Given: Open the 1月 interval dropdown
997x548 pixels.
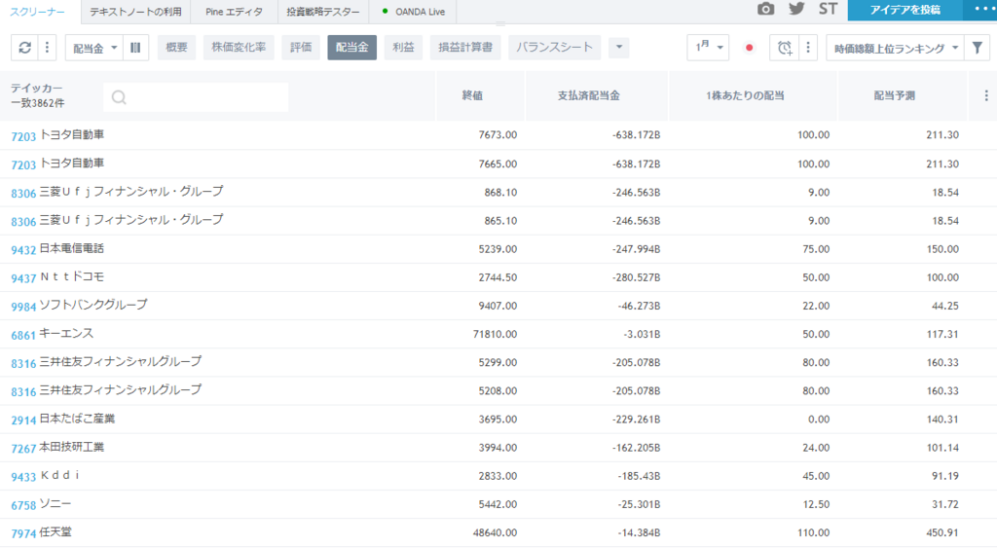Looking at the screenshot, I should (x=709, y=48).
